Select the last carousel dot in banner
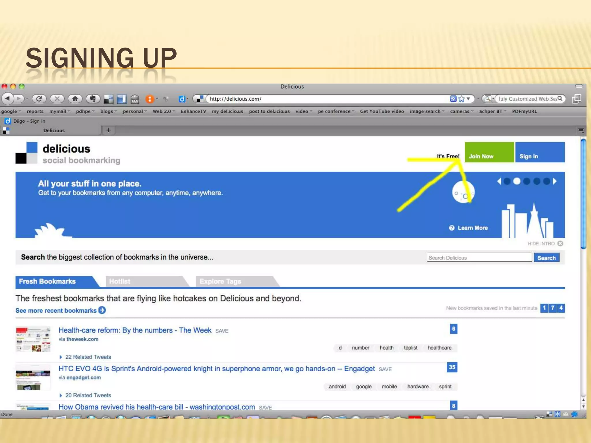 pos(547,181)
